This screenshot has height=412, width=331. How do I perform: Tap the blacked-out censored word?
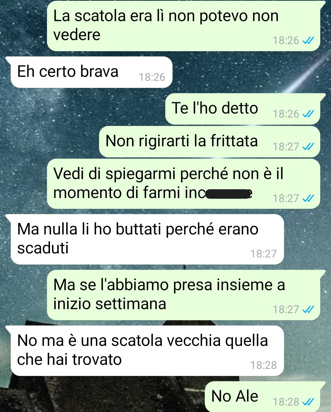click(228, 194)
